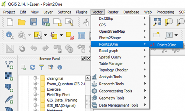Click Run Feature Action gear icon
Viewport: 185px width, 111px height.
coord(22,35)
